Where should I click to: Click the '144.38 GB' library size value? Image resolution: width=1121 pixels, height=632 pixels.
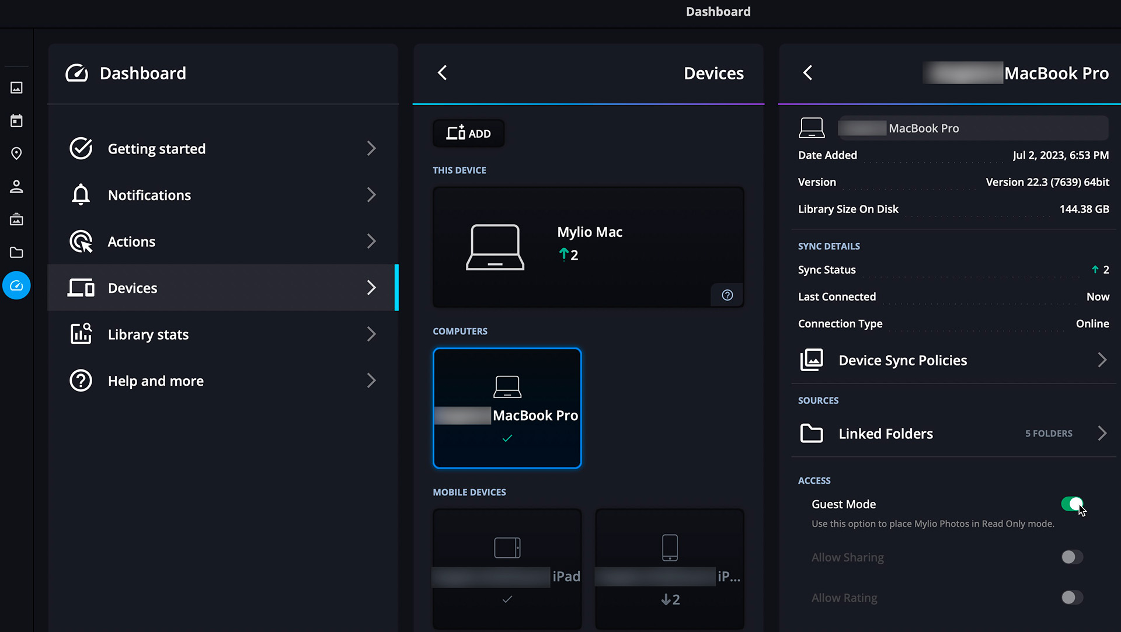[x=1084, y=209]
